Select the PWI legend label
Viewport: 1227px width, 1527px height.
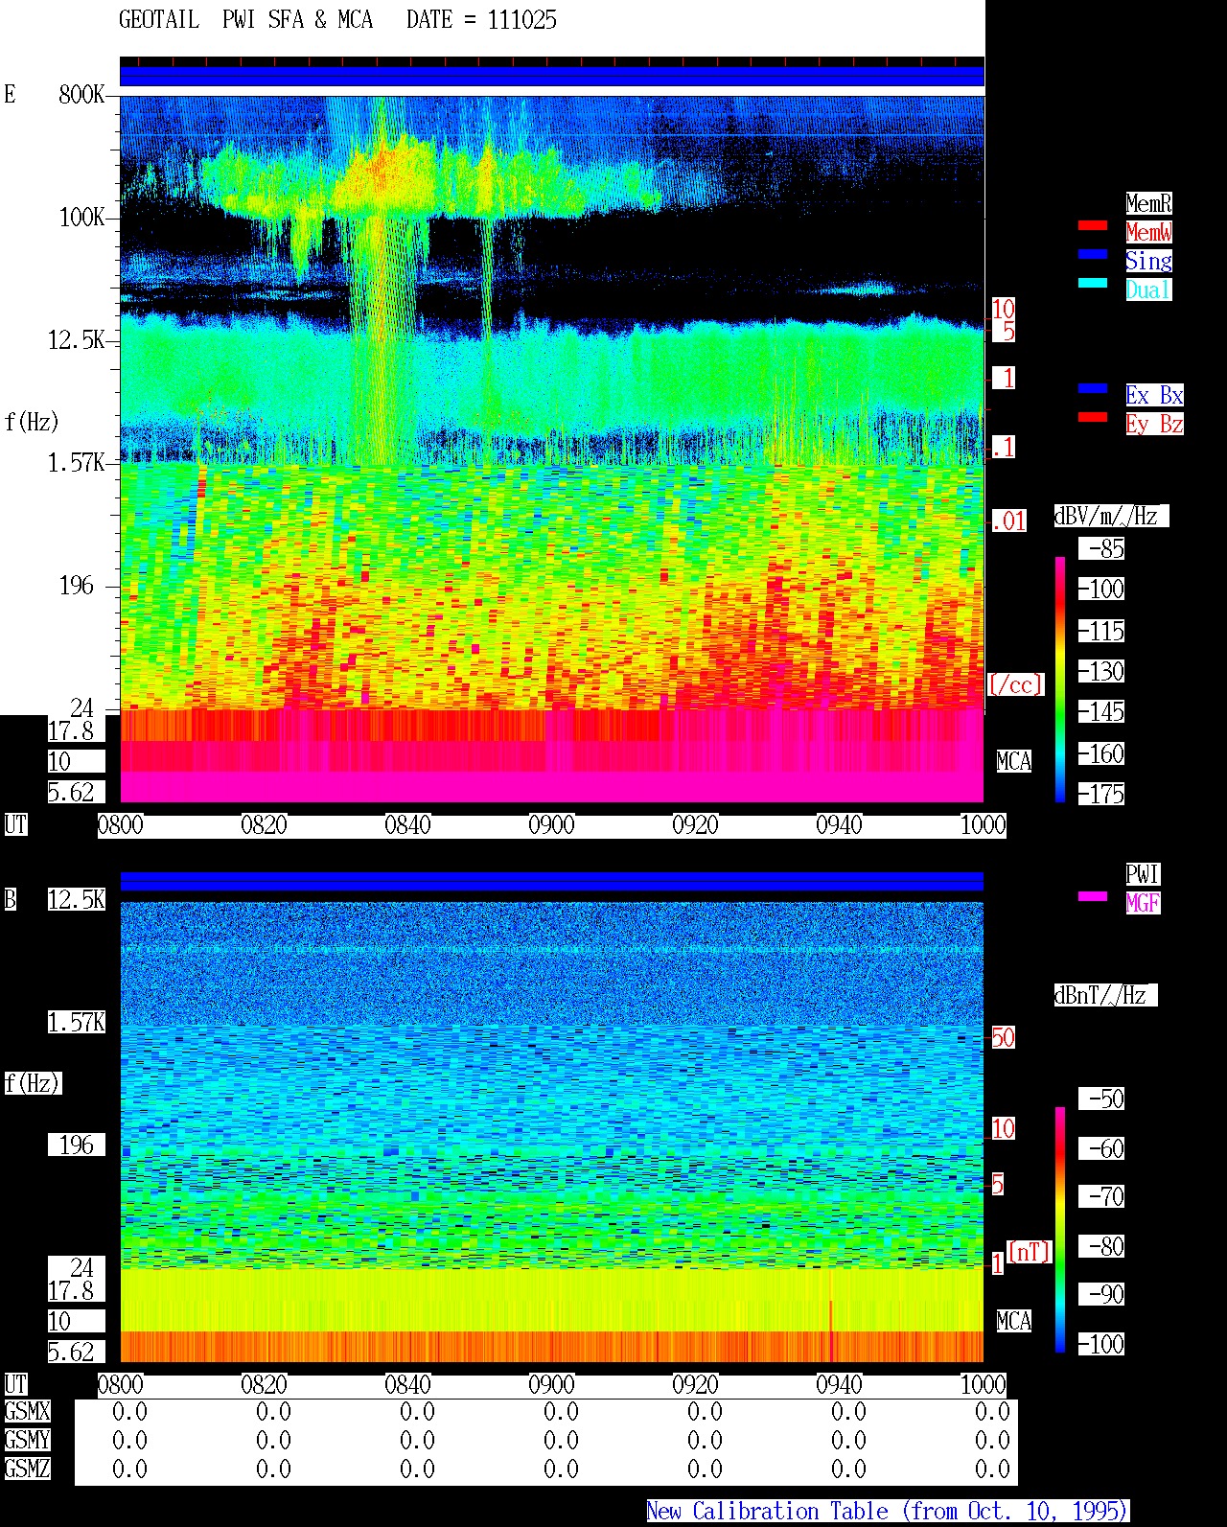point(1143,874)
